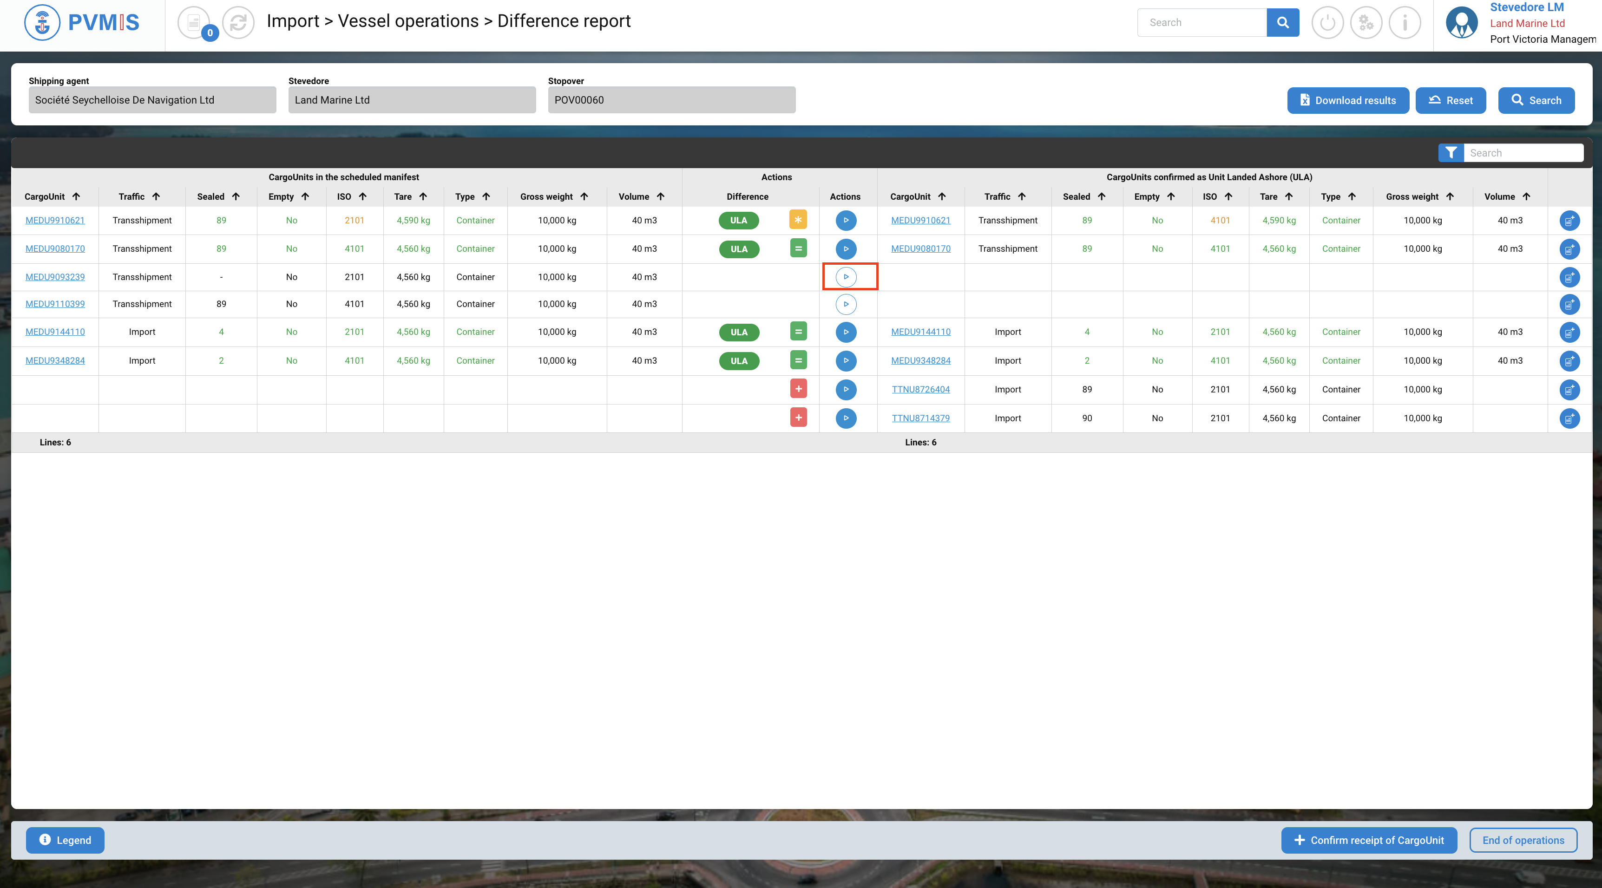
Task: Click red plus icon for TTNU8726404
Action: pyautogui.click(x=798, y=389)
